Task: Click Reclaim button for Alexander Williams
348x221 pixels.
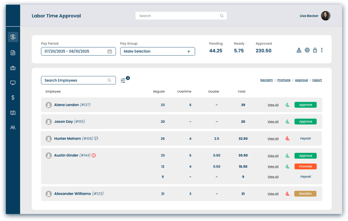Action: coord(305,194)
